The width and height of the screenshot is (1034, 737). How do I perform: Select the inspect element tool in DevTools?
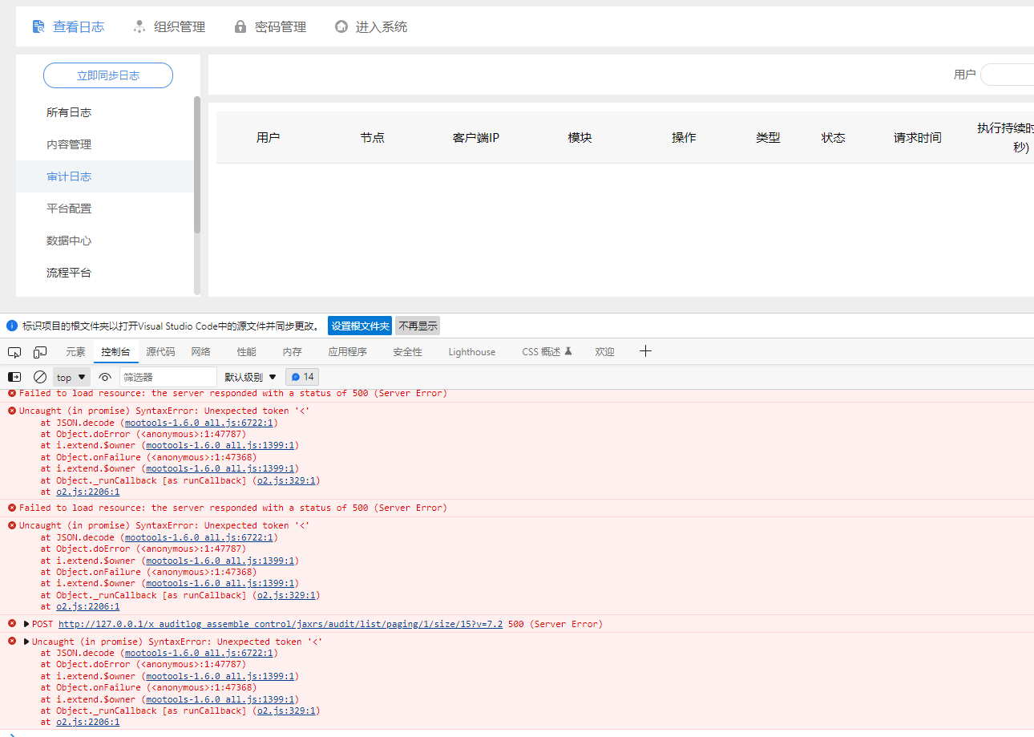14,352
